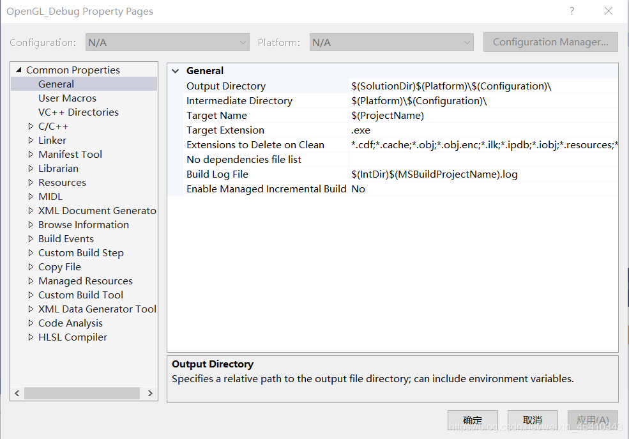This screenshot has width=629, height=439.
Task: Click the help question mark icon
Action: point(572,11)
